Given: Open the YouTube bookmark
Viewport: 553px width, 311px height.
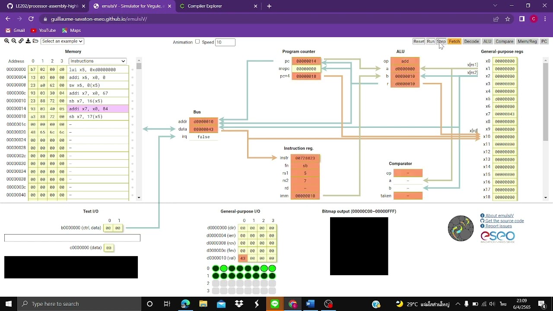Looking at the screenshot, I should 43,30.
